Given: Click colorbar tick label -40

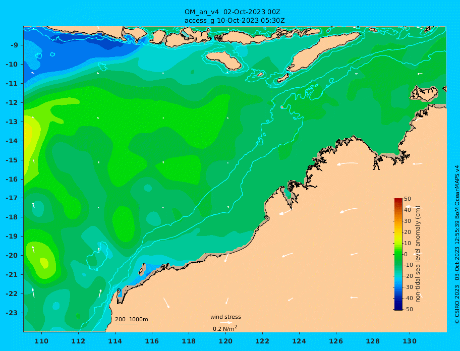Looking at the screenshot, I should [408, 298].
